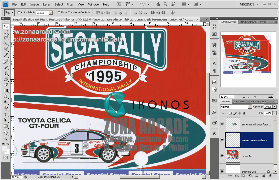
Task: Check Show Transform Controls
Action: (59, 13)
